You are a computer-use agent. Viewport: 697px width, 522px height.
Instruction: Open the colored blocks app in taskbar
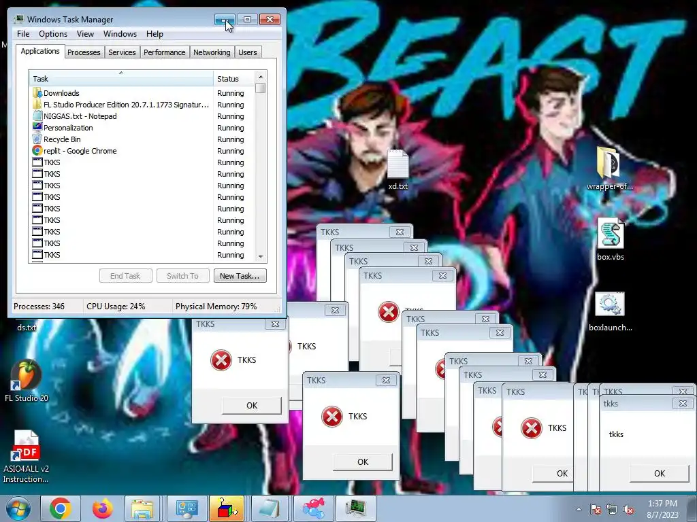pyautogui.click(x=227, y=508)
